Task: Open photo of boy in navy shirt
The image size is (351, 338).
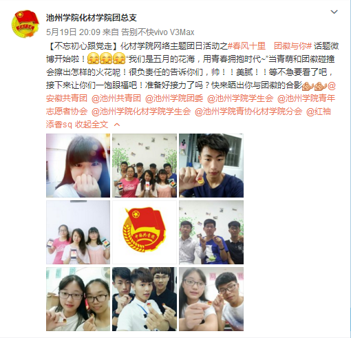Action: (211, 165)
